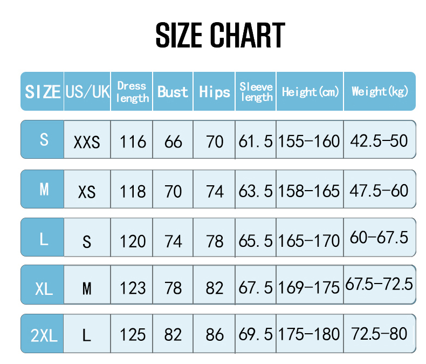Click the Bust column header
This screenshot has height=364, width=426.
(x=173, y=92)
